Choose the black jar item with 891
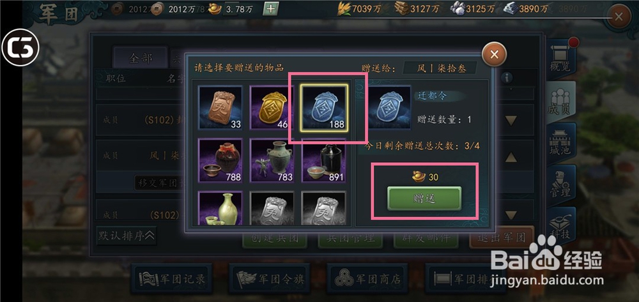639x302 pixels. coord(323,160)
